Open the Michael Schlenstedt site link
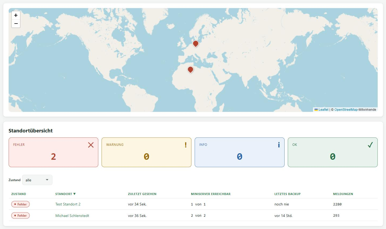Image resolution: width=386 pixels, height=229 pixels. click(72, 216)
